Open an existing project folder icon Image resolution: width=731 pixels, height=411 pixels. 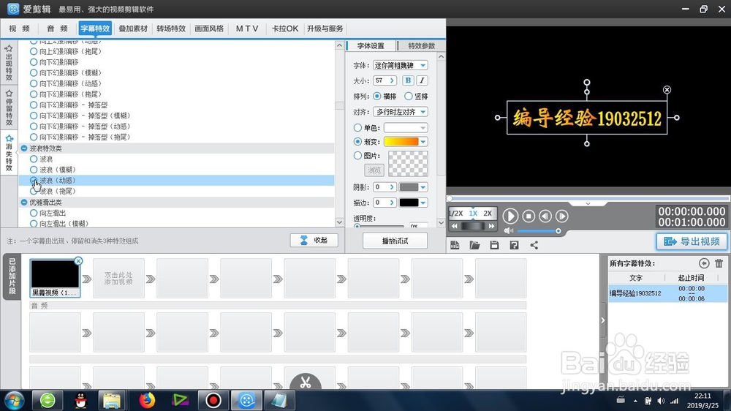point(474,246)
